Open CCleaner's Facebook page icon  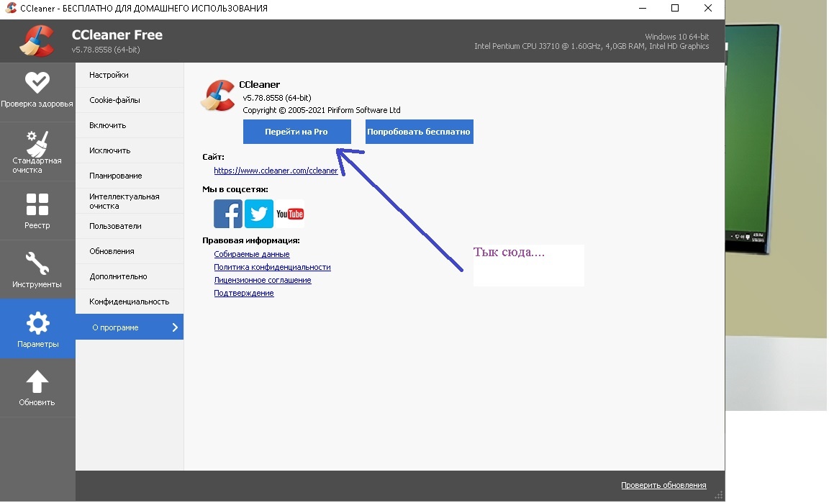tap(228, 214)
